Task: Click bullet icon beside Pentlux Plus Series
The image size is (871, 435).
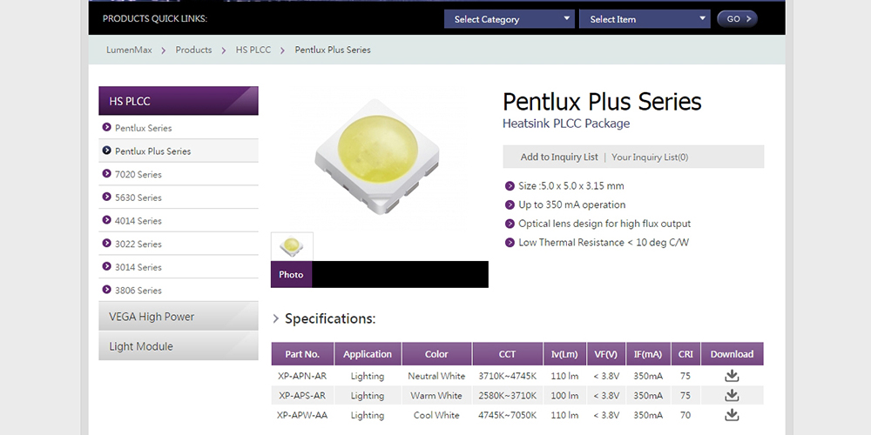Action: click(x=106, y=151)
